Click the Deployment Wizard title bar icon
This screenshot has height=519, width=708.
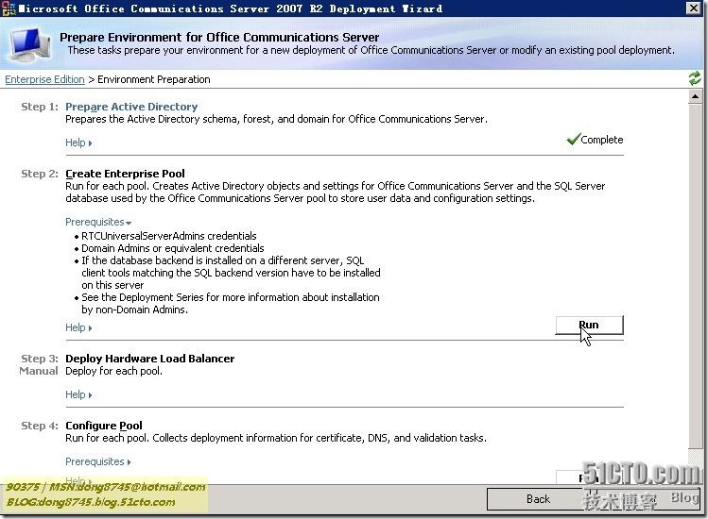pos(8,8)
